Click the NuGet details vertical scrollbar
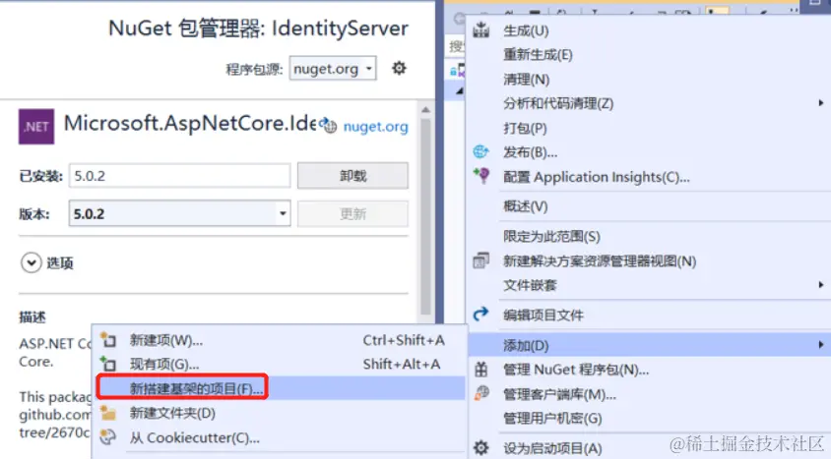Viewport: 831px width, 460px height. pos(425,217)
